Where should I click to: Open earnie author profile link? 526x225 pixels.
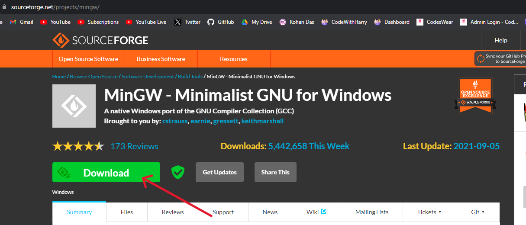pos(201,121)
